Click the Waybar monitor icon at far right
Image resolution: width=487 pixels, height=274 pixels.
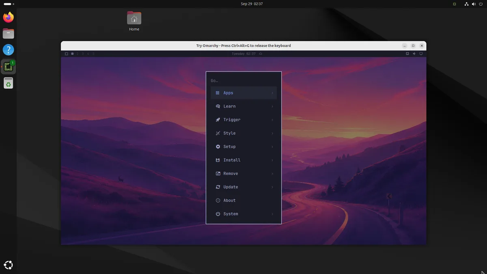(x=421, y=54)
